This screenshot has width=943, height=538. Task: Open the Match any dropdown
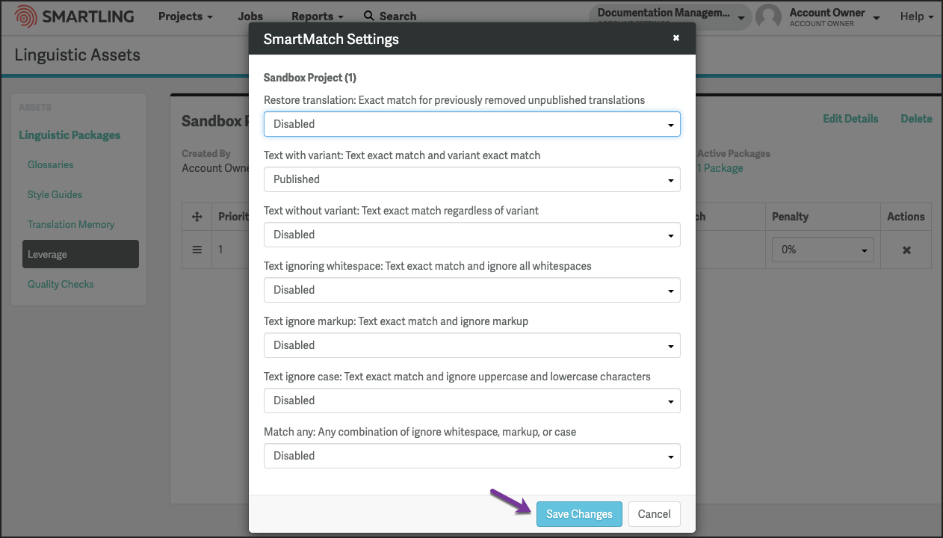[x=472, y=456]
